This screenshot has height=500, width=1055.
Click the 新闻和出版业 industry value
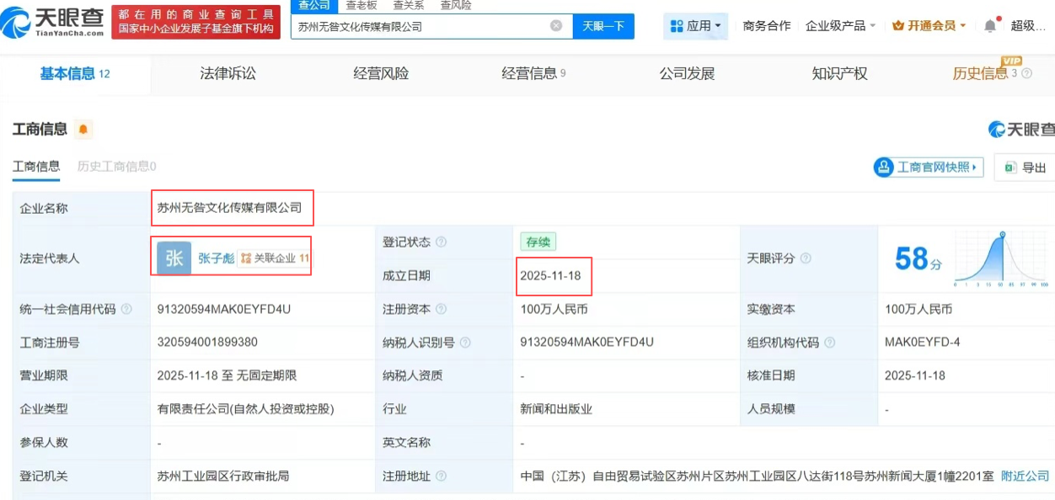click(556, 409)
